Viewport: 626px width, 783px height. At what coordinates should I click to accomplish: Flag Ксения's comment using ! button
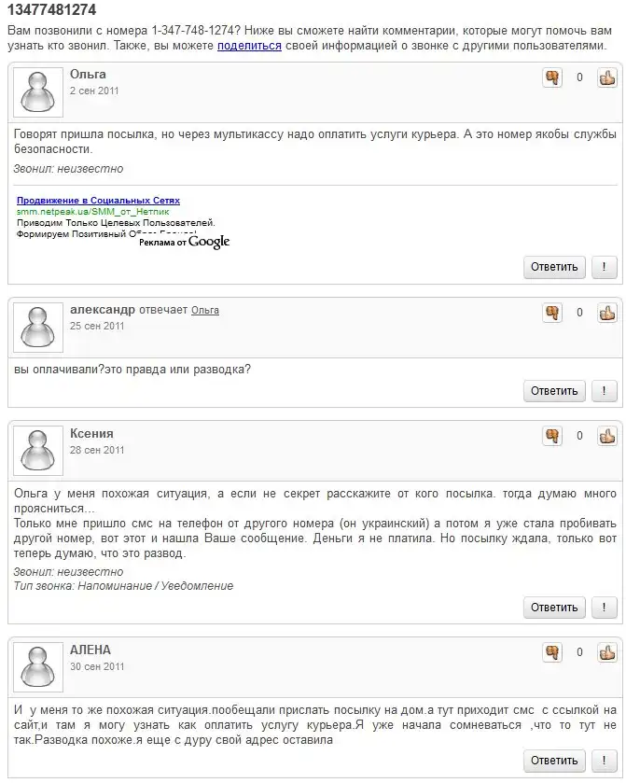click(x=604, y=608)
